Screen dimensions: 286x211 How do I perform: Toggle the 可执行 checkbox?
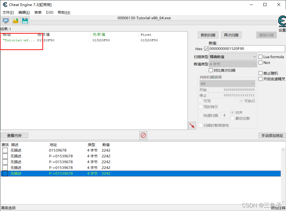tap(241, 101)
